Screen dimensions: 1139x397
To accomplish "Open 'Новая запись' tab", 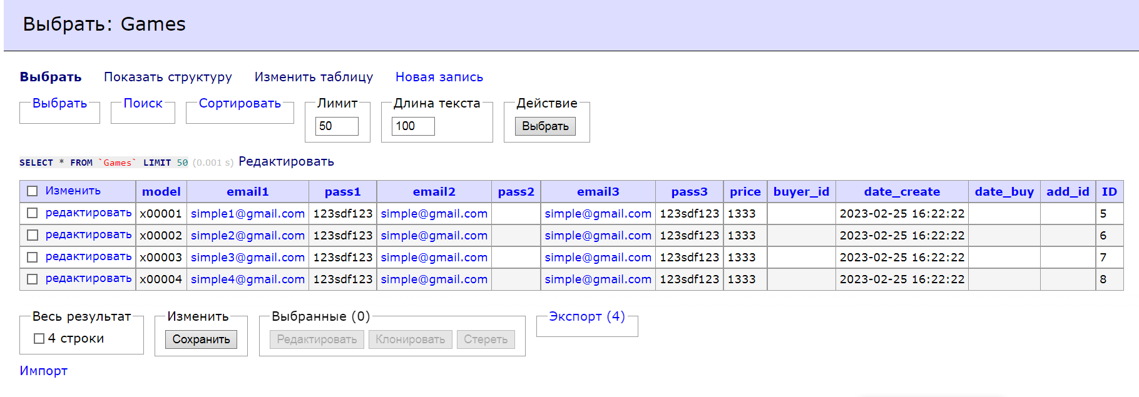I will tap(439, 77).
